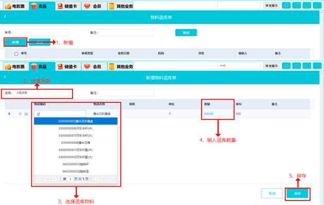Click the 取消 button beside 保存
This screenshot has height=205, width=324.
point(272,193)
